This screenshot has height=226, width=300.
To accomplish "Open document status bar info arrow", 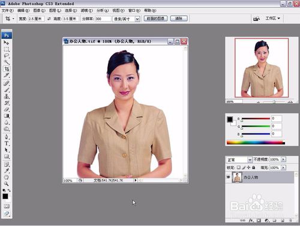I will (136, 180).
